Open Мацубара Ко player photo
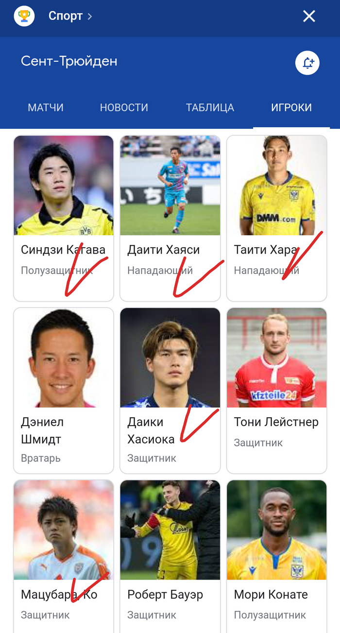The image size is (340, 633). [64, 530]
